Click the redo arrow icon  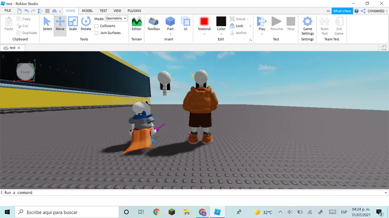[x=33, y=11]
